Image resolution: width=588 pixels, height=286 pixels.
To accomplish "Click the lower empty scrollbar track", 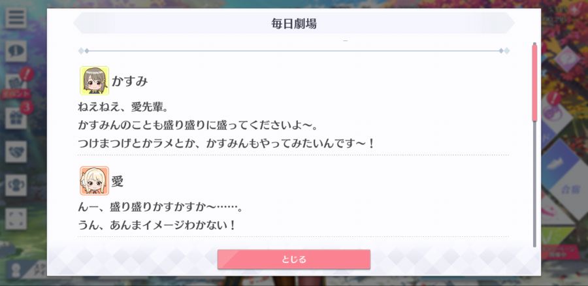I will [x=534, y=183].
